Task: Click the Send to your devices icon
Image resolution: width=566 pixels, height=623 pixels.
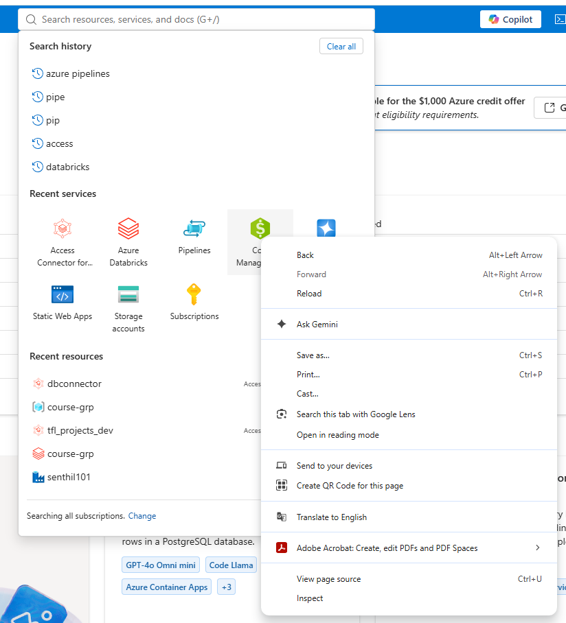Action: (x=282, y=466)
